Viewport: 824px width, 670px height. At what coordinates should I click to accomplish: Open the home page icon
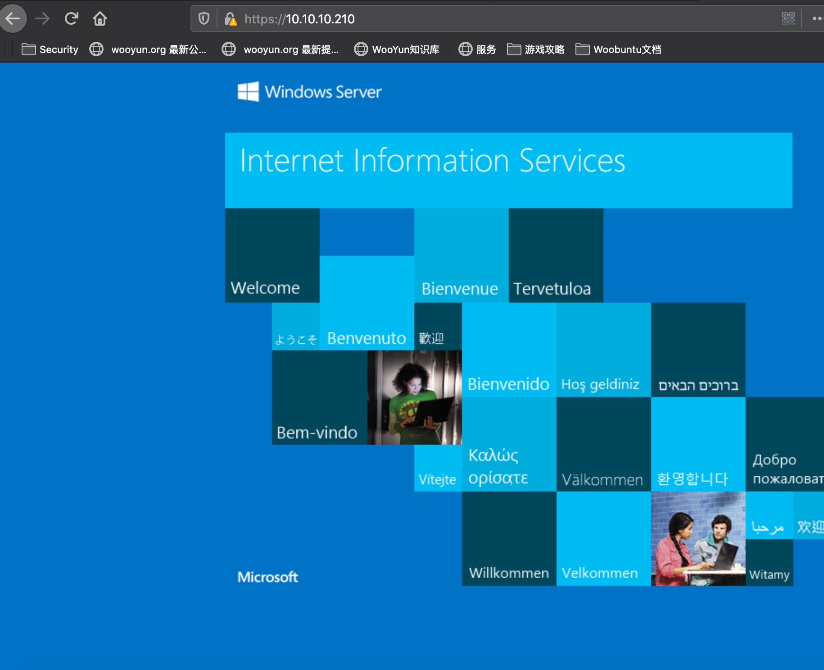[100, 19]
